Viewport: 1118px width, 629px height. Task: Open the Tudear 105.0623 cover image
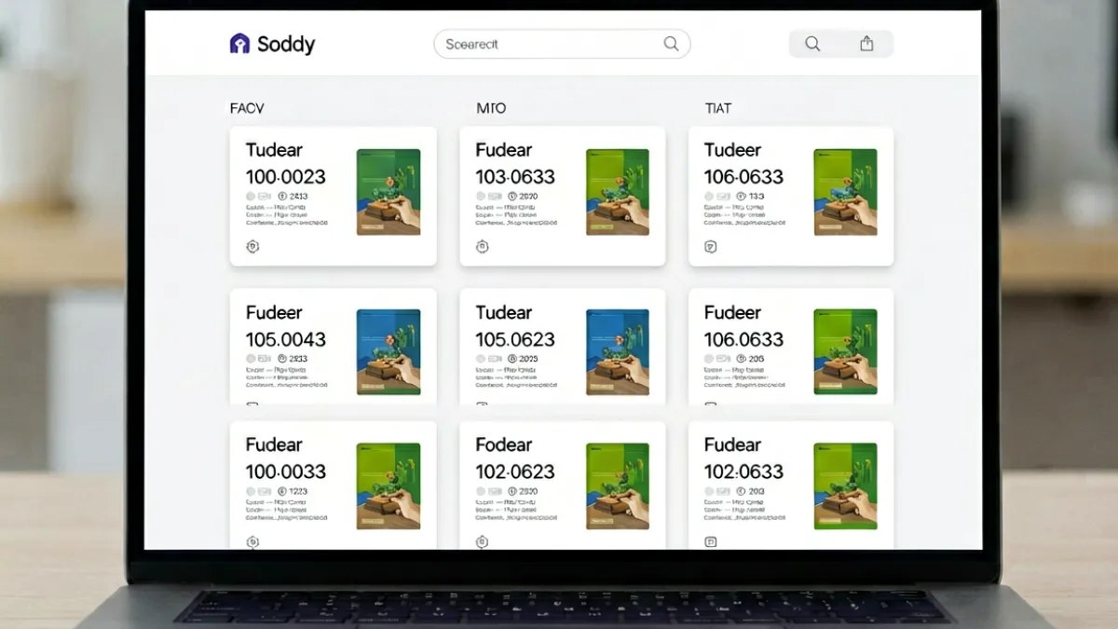(618, 352)
